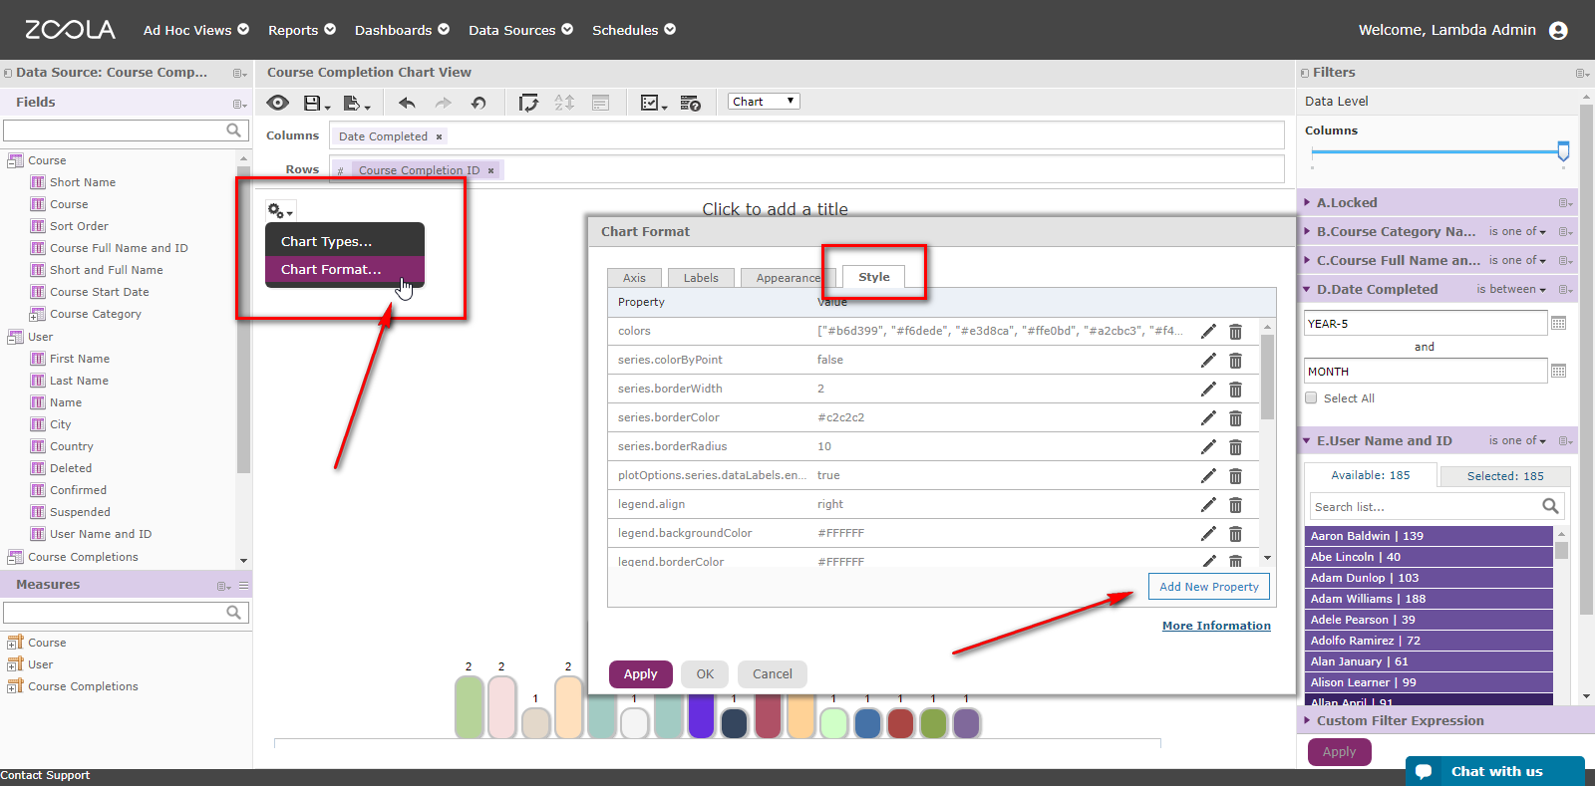
Task: Click the preview eye icon in toolbar
Action: point(278,103)
